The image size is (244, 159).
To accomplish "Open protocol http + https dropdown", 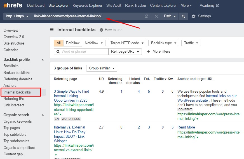I will [17, 16].
